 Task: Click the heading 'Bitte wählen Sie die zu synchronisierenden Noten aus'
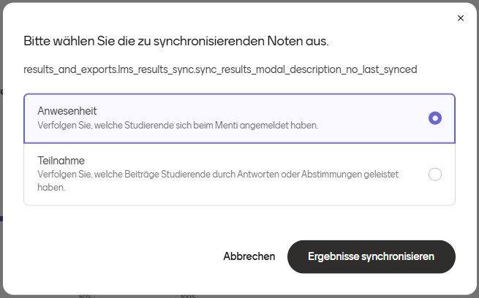click(x=176, y=41)
